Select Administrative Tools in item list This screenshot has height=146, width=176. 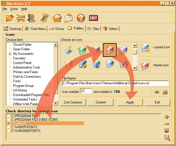click(27, 67)
